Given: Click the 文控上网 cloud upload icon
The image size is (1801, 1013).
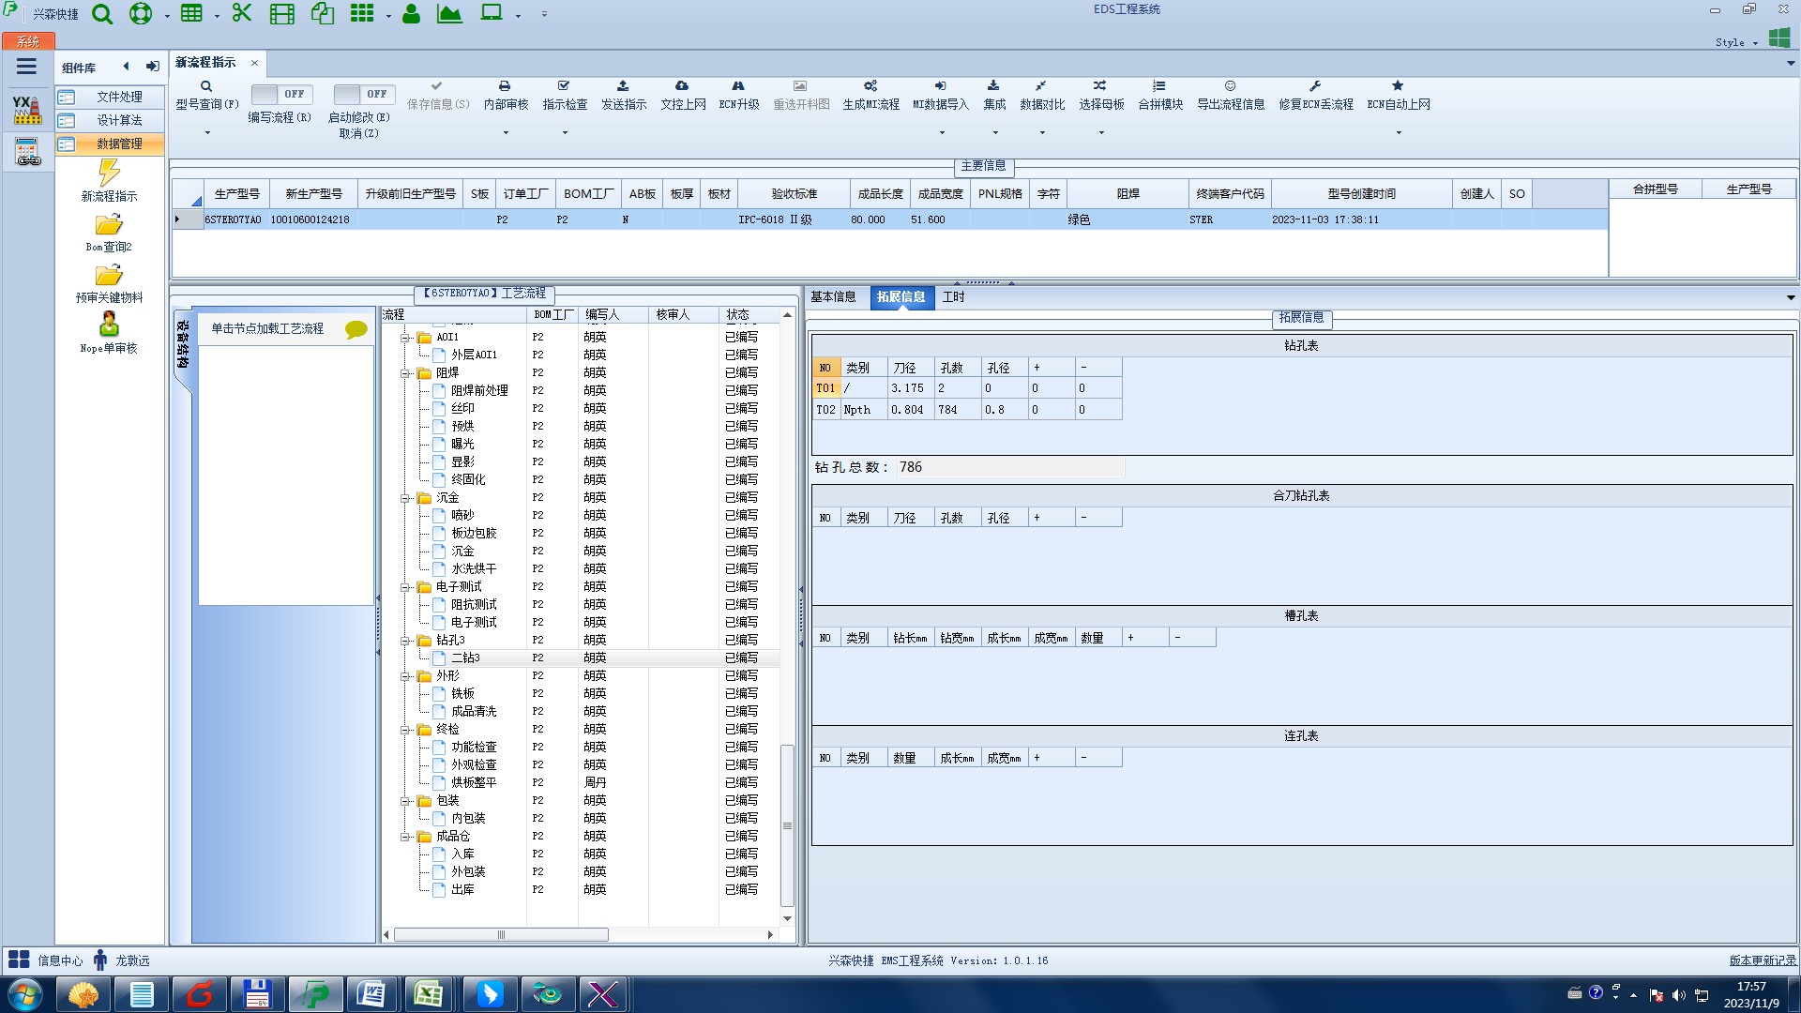Looking at the screenshot, I should [682, 86].
